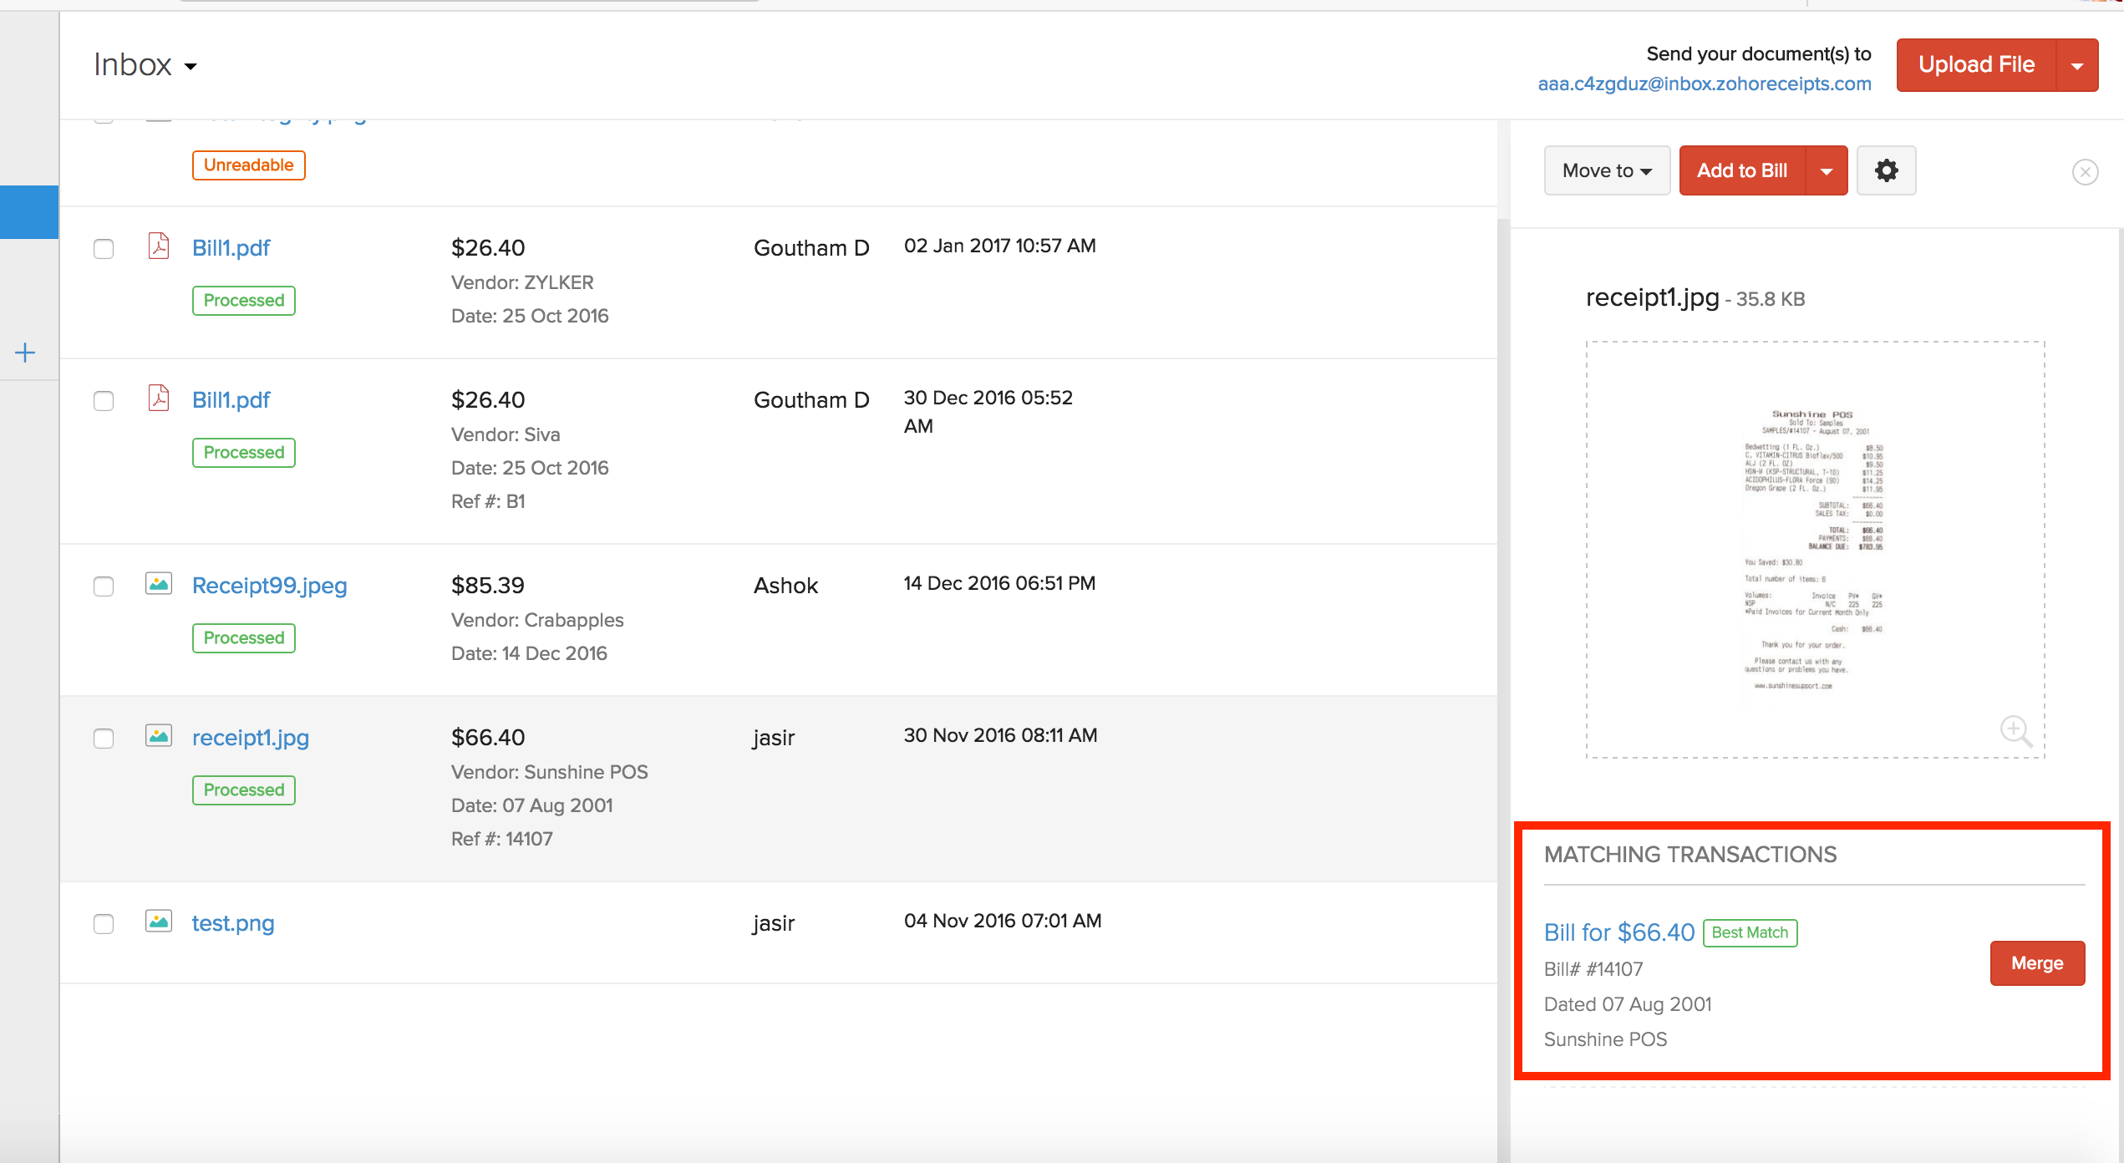Click the PDF icon beside the first Bill1.pdf

tap(158, 246)
